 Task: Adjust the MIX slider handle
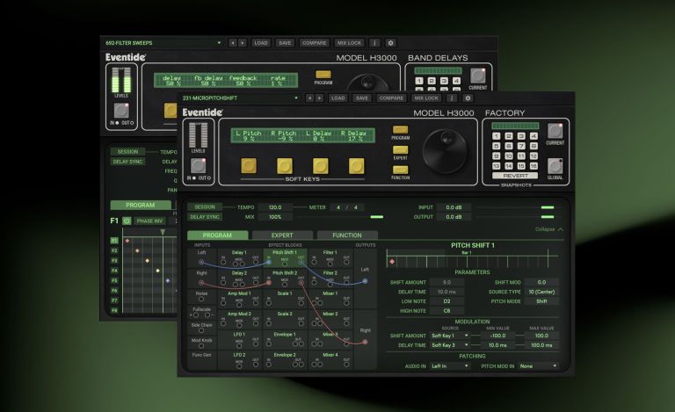tap(377, 217)
